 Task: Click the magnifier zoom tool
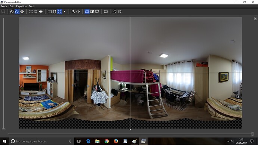73,12
